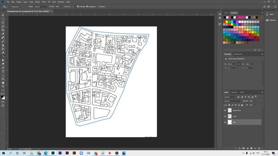Select the Zoom tool in toolbar
Viewport: 278px width, 156px height.
click(x=3, y=86)
